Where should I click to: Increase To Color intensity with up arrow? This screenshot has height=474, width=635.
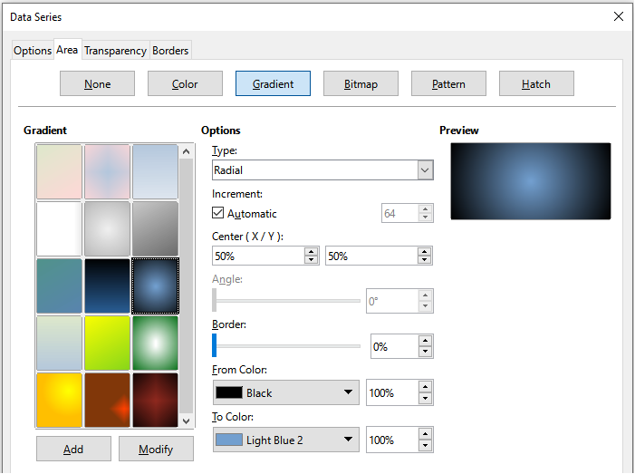(x=425, y=434)
